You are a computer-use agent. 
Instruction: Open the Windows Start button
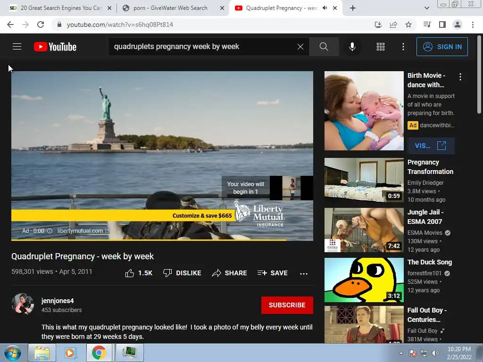point(13,353)
